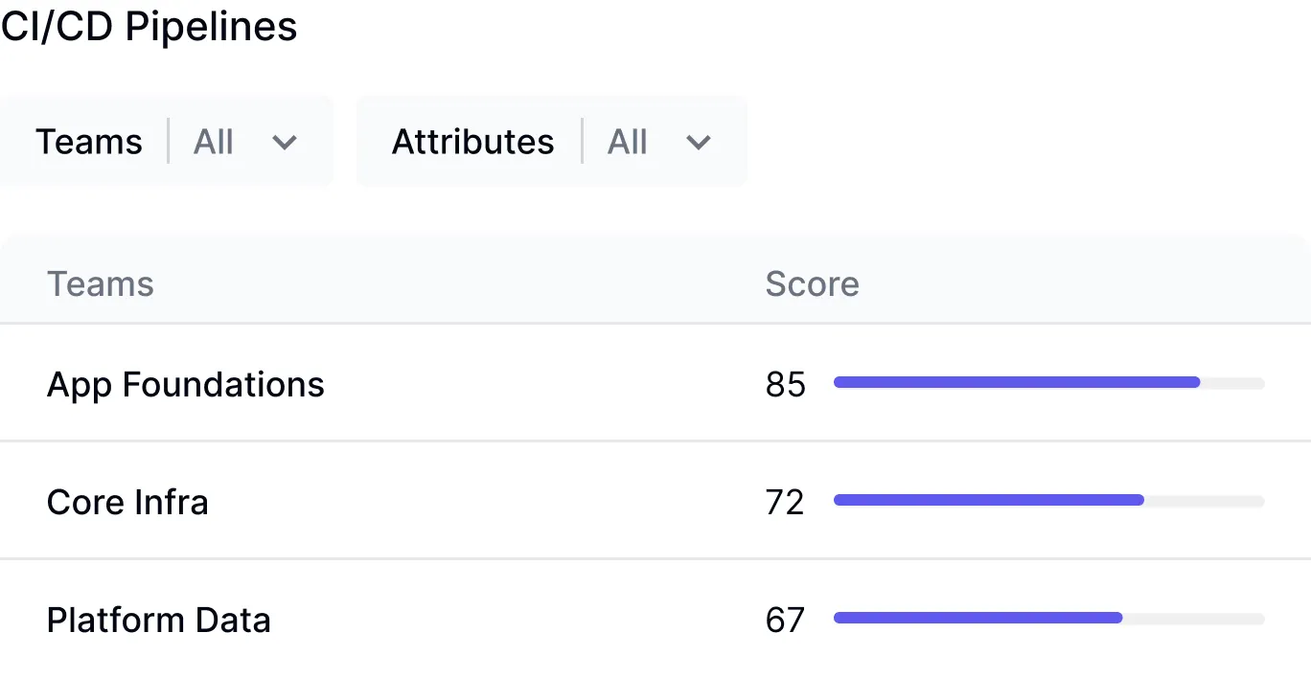Open the Platform Data team
1311x678 pixels.
pyautogui.click(x=159, y=620)
